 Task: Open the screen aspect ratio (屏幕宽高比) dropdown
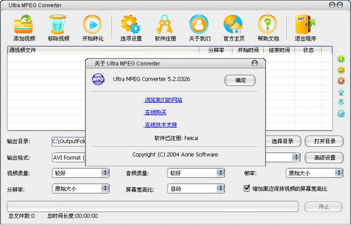click(196, 189)
